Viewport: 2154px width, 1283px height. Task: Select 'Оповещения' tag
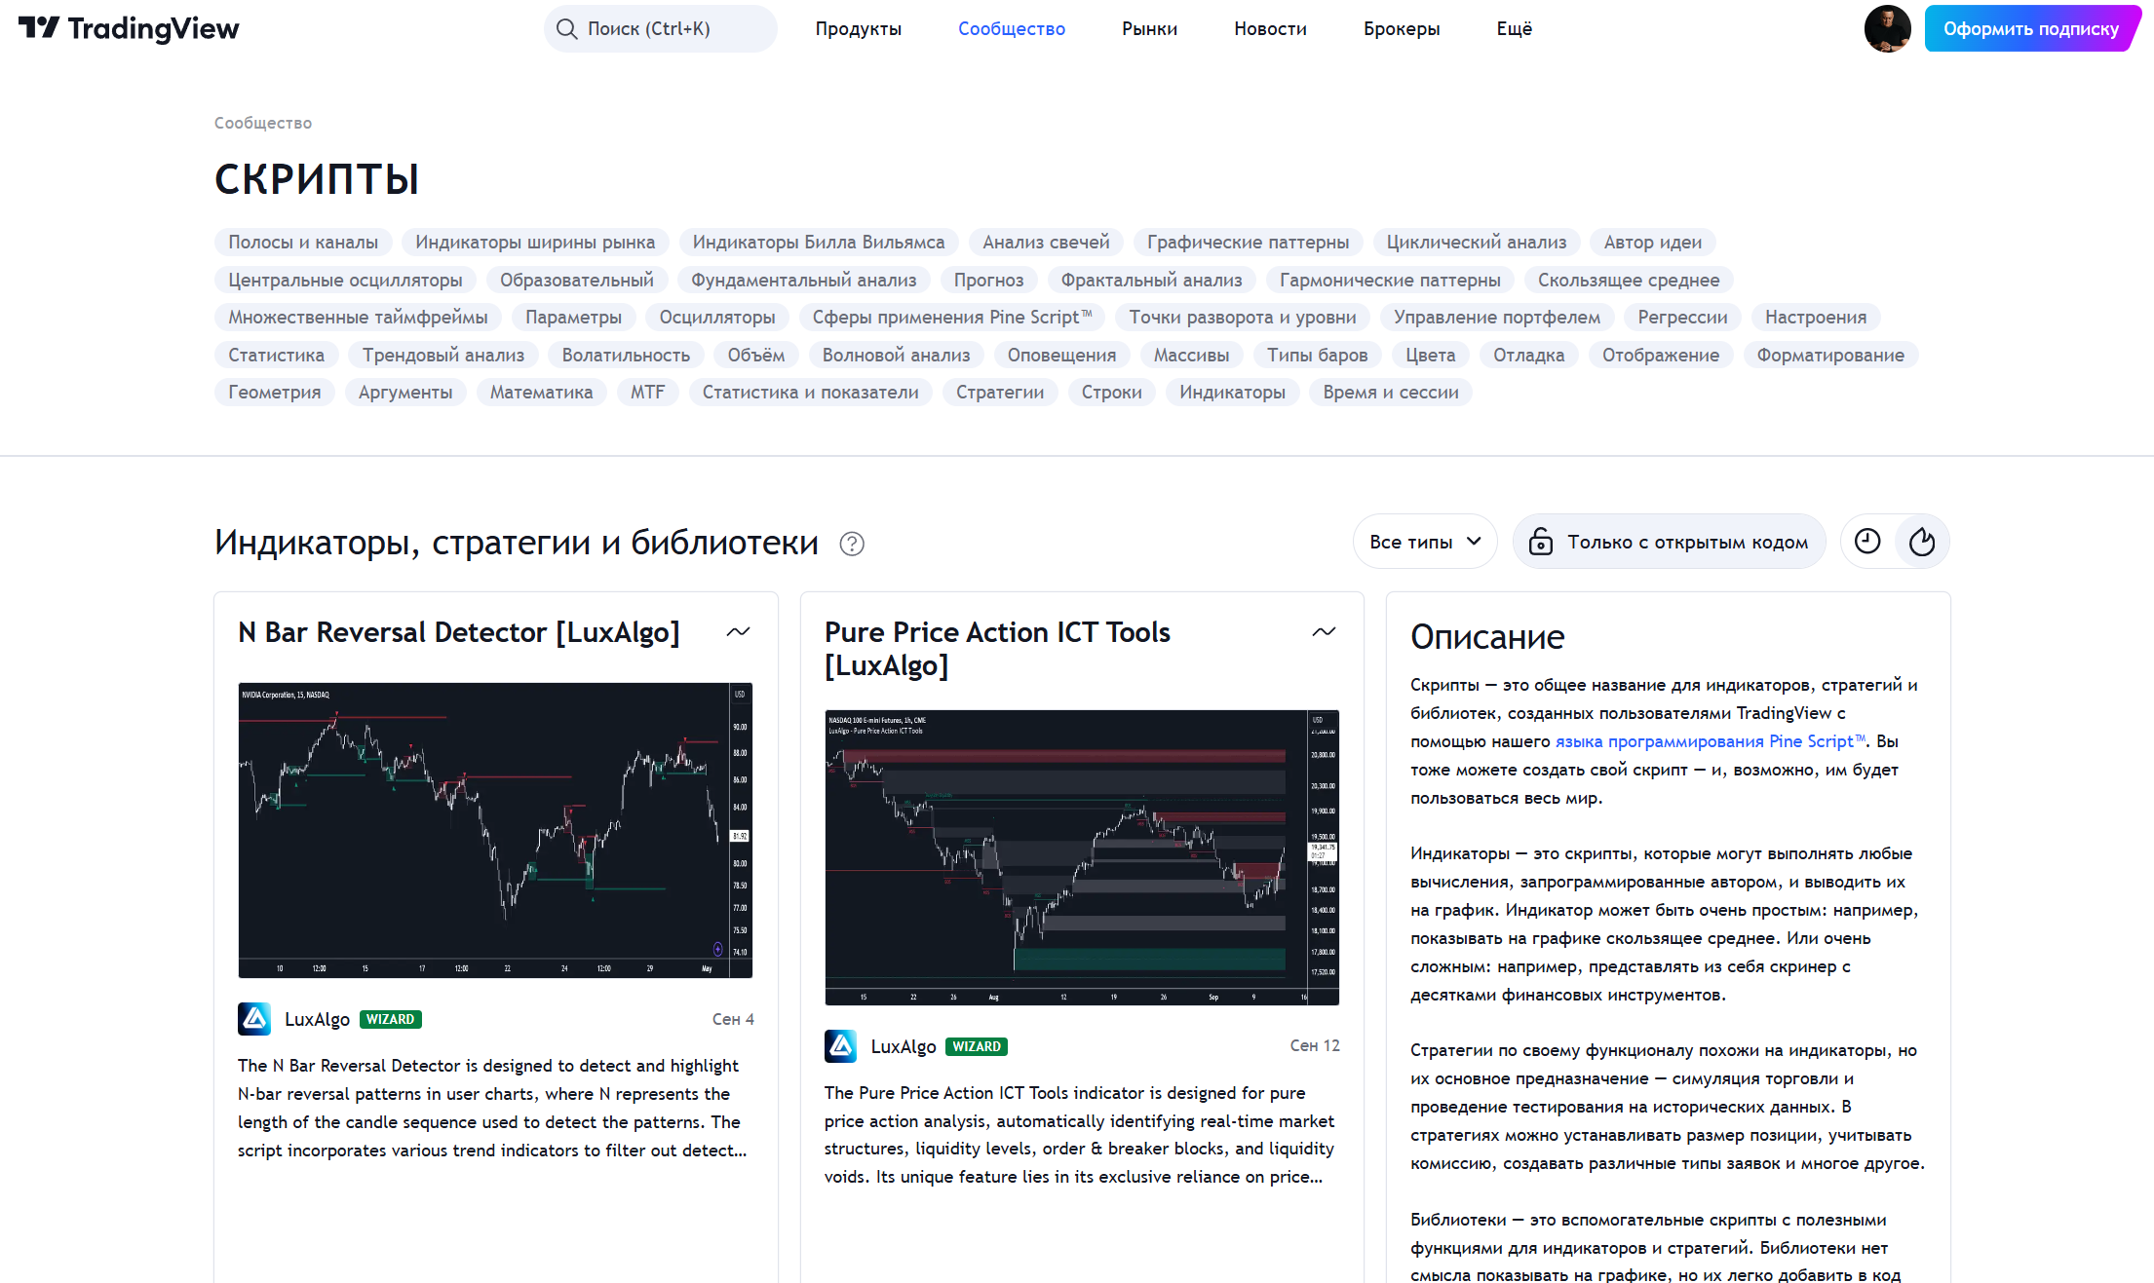[x=1062, y=356]
